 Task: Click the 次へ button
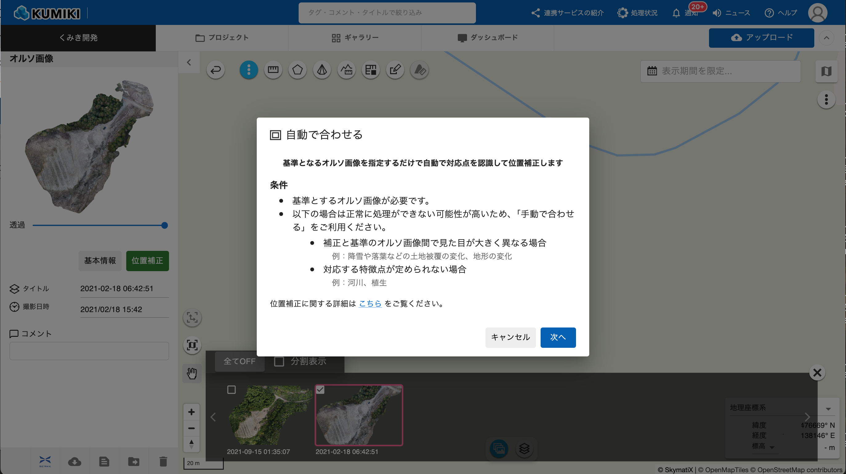(x=558, y=337)
